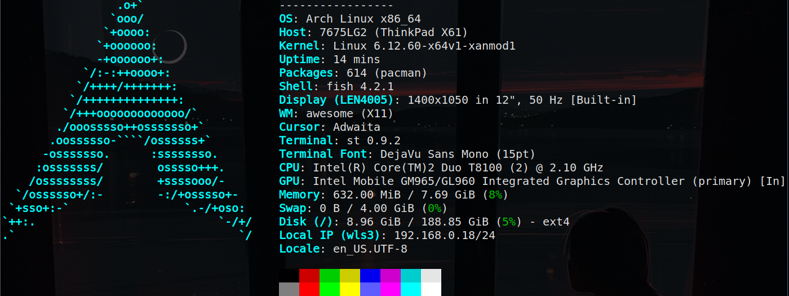Click the green '8%' memory percentage
Image resolution: width=789 pixels, height=296 pixels.
click(495, 195)
